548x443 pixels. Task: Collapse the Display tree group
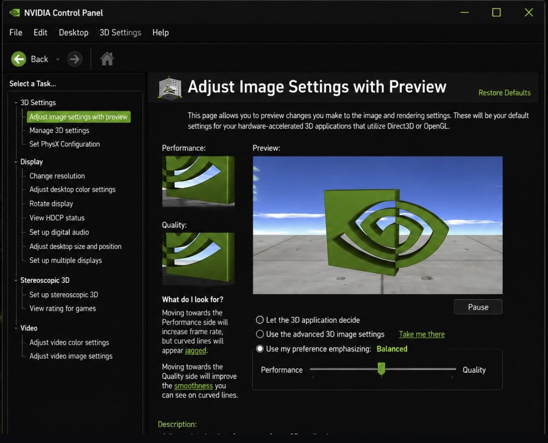(x=16, y=162)
